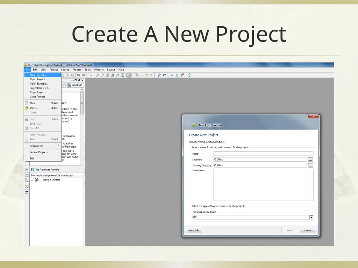Open the Window menu

click(99, 70)
